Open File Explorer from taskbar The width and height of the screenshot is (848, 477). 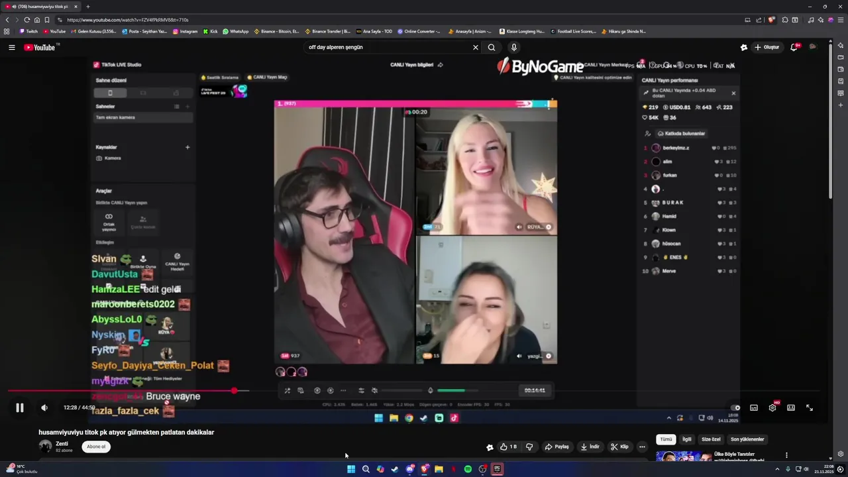[x=439, y=470]
